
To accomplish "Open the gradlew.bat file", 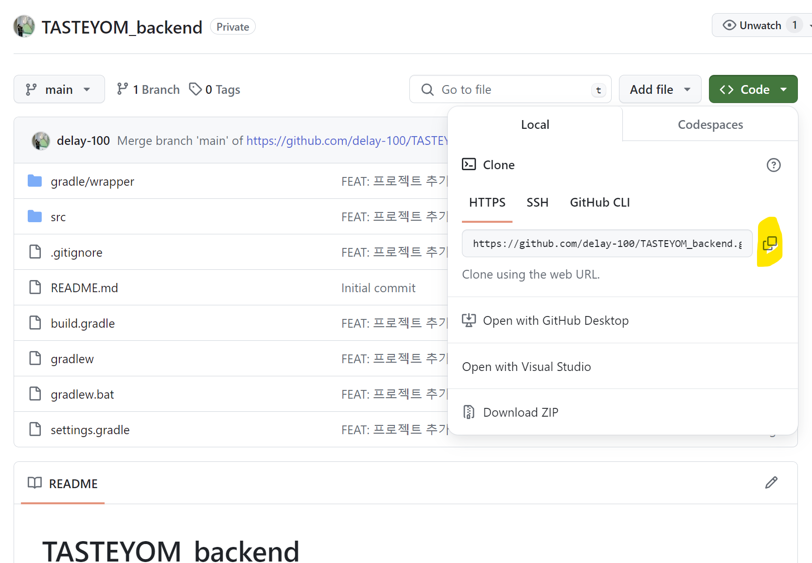I will pyautogui.click(x=82, y=394).
